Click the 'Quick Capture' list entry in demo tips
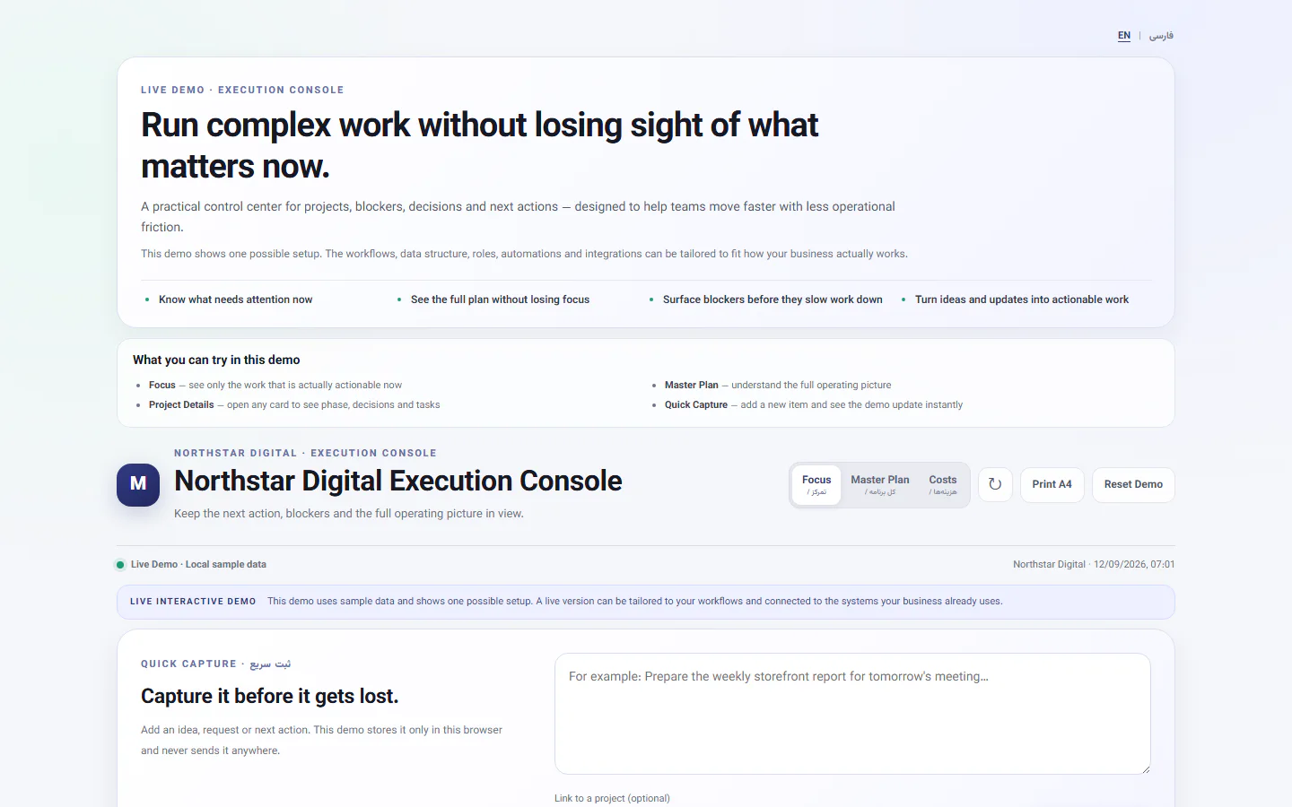This screenshot has width=1292, height=807. [x=814, y=404]
